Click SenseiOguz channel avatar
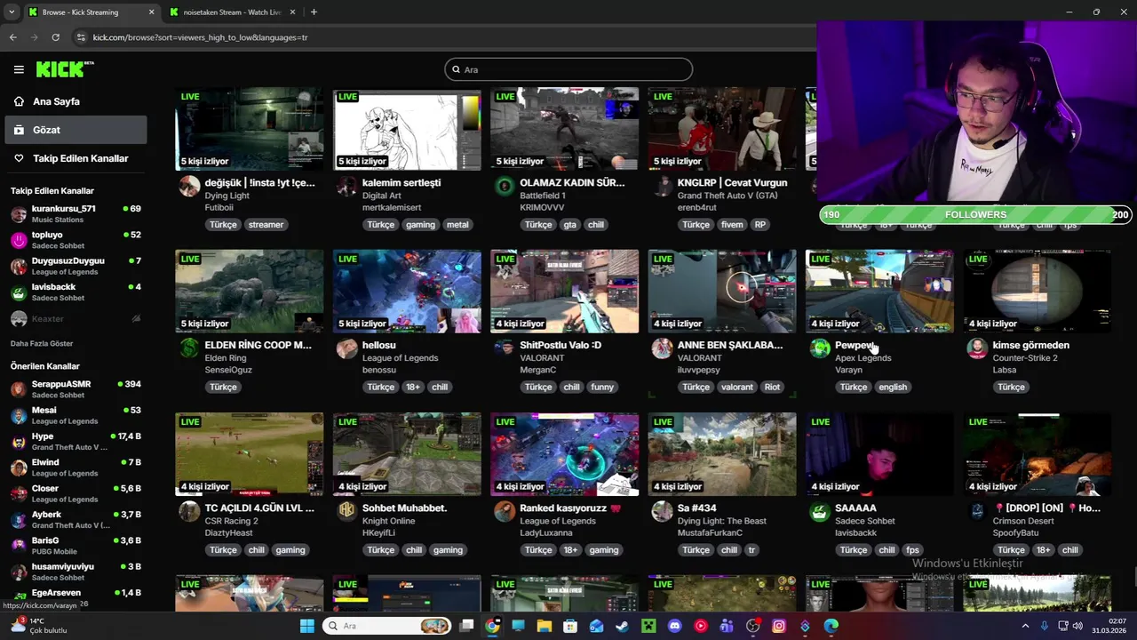 pos(189,348)
